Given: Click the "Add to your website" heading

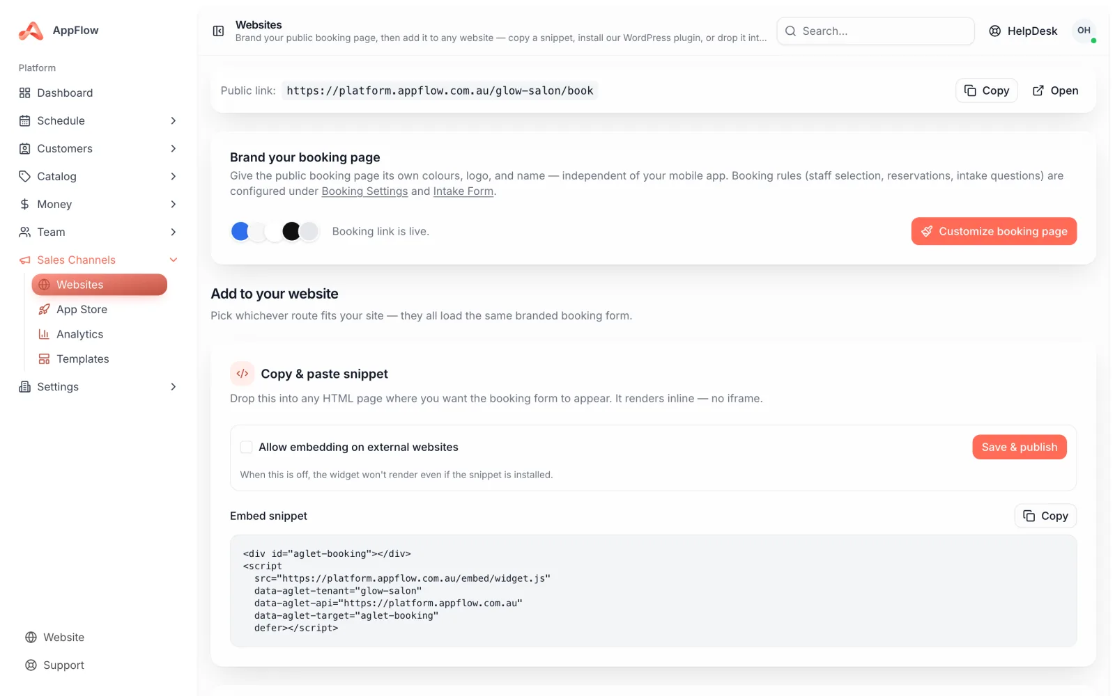Looking at the screenshot, I should (x=275, y=294).
